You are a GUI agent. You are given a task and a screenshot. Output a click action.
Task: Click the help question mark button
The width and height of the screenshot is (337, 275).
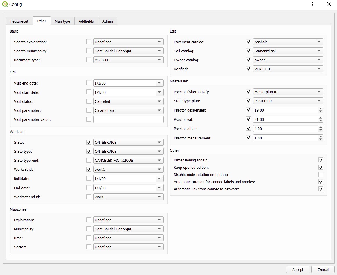[313, 4]
